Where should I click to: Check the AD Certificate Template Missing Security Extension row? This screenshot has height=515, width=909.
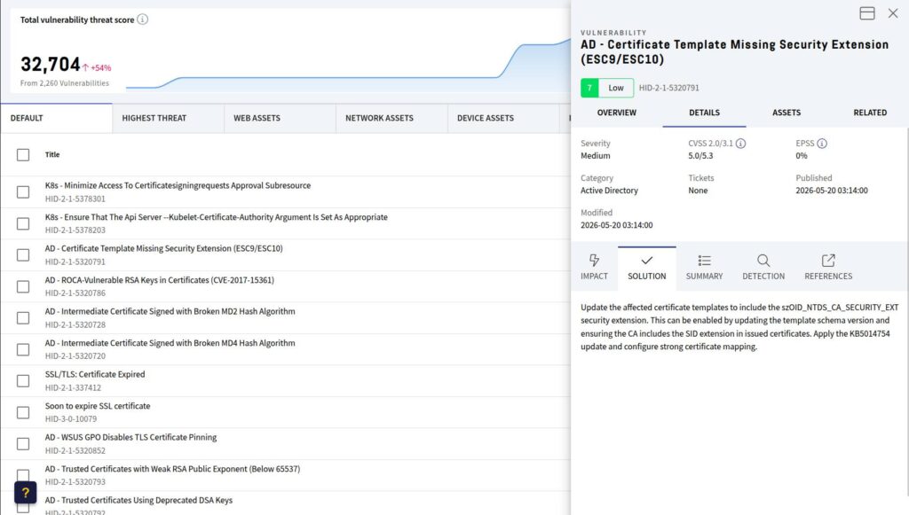pos(23,254)
